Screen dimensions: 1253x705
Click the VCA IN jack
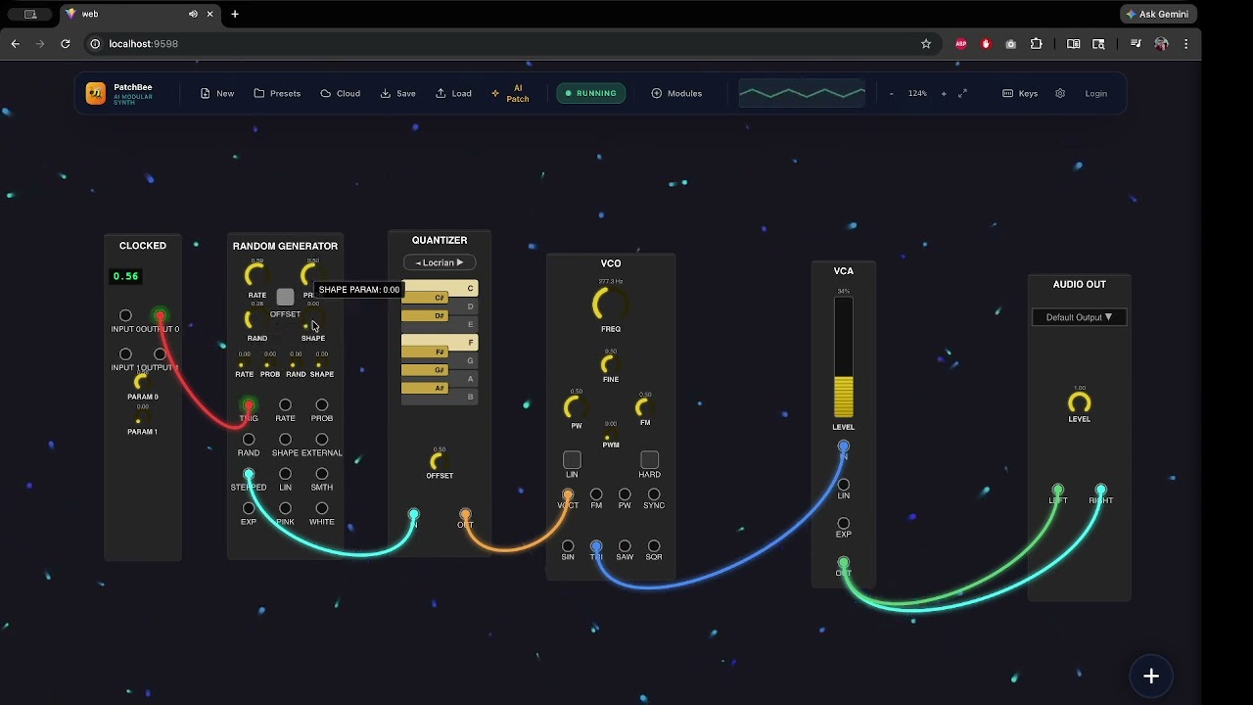[843, 446]
